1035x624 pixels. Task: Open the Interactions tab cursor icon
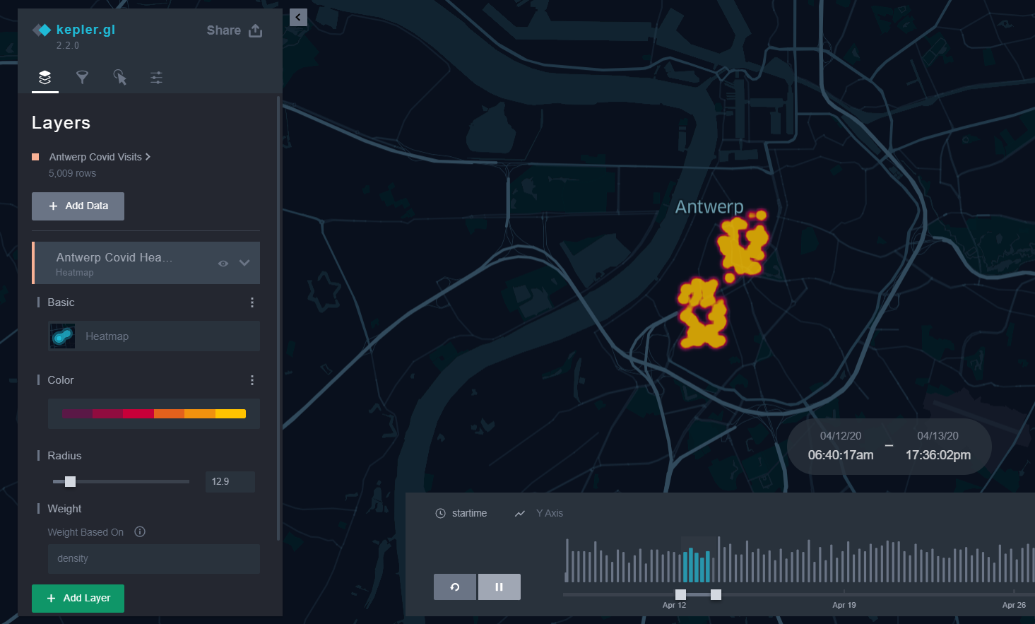(119, 77)
